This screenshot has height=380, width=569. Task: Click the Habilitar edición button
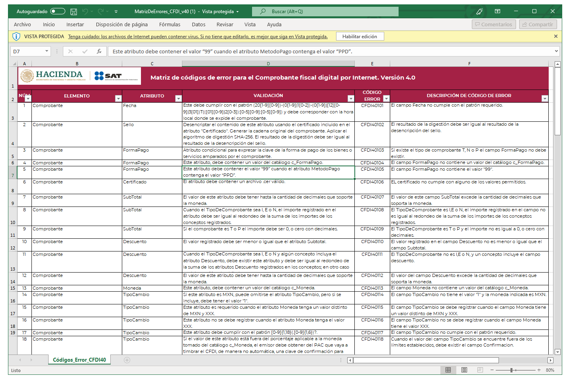point(360,36)
